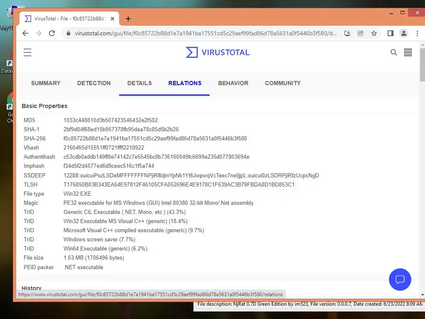
Task: Click the SHA-256 hash value
Action: pos(155,139)
